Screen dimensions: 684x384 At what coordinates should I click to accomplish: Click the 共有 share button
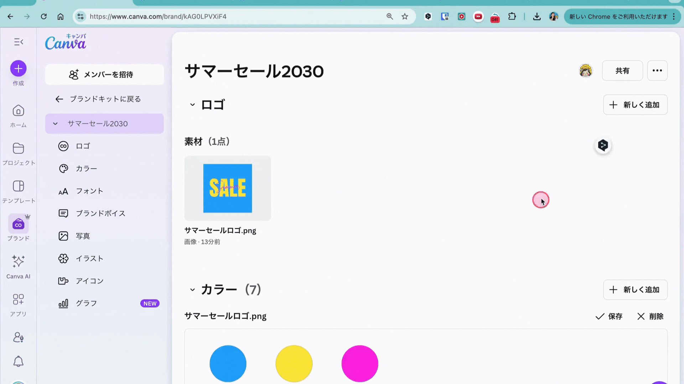click(622, 71)
